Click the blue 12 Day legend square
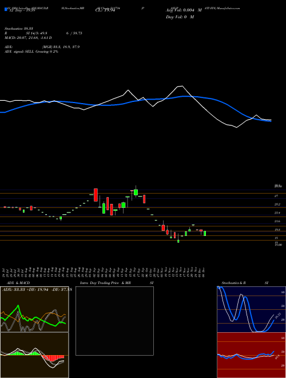 6,9
